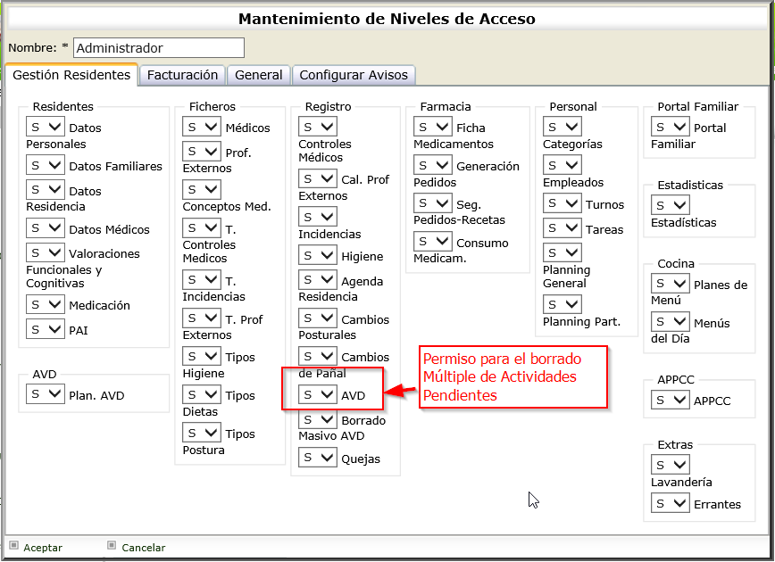Switch to the Facturación tab
This screenshot has height=562, width=775.
coord(182,75)
